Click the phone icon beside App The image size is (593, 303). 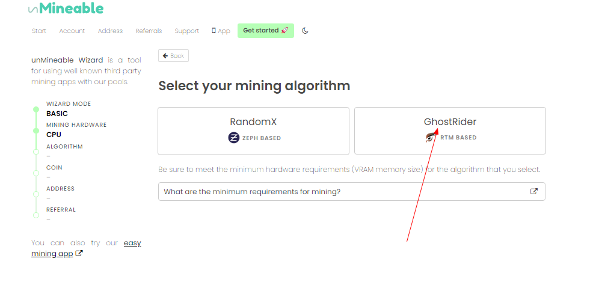click(214, 31)
